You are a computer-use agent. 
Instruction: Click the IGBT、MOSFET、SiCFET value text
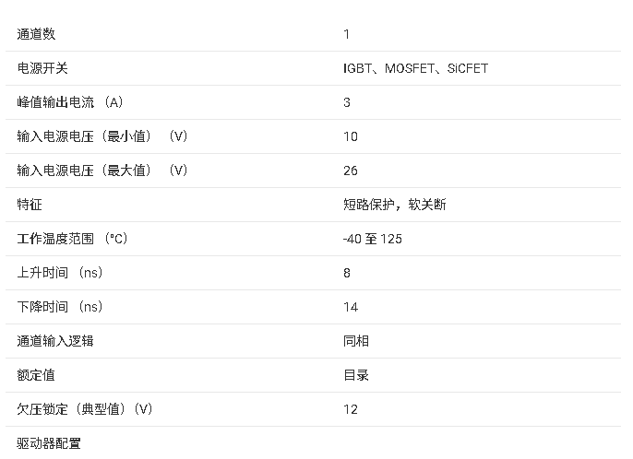pos(415,68)
